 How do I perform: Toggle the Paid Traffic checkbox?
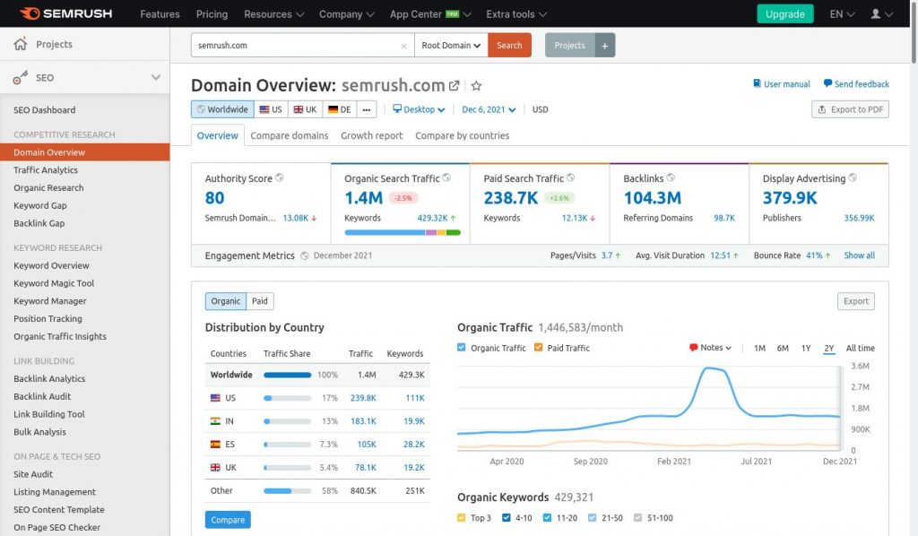[x=538, y=348]
